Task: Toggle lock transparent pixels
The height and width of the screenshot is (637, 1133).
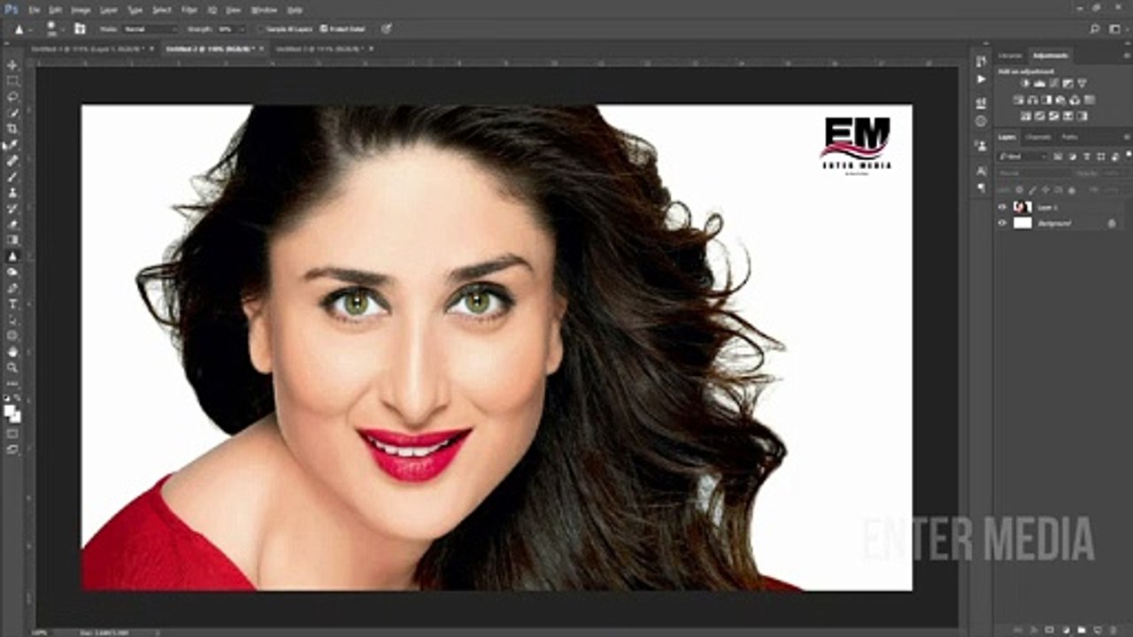Action: click(1019, 190)
